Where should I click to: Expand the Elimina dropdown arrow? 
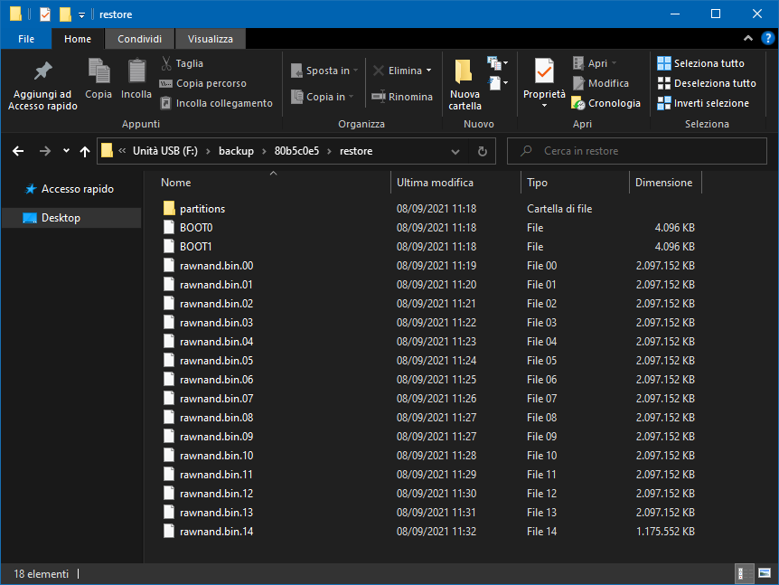[x=428, y=71]
